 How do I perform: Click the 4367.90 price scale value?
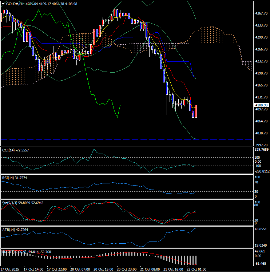click(x=262, y=13)
